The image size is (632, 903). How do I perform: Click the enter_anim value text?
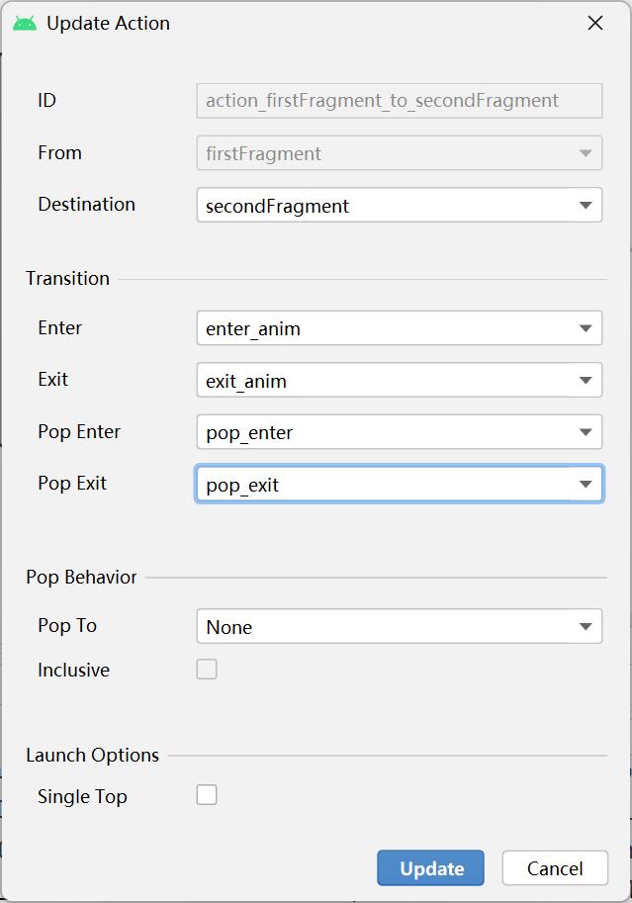(253, 329)
